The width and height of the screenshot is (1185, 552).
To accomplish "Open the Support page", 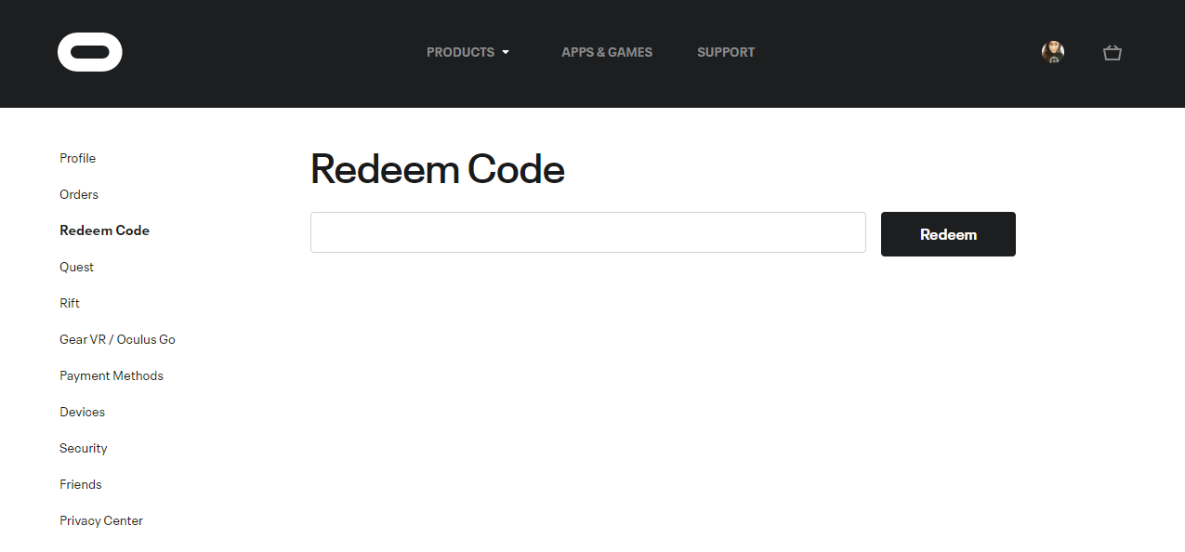I will pyautogui.click(x=726, y=53).
